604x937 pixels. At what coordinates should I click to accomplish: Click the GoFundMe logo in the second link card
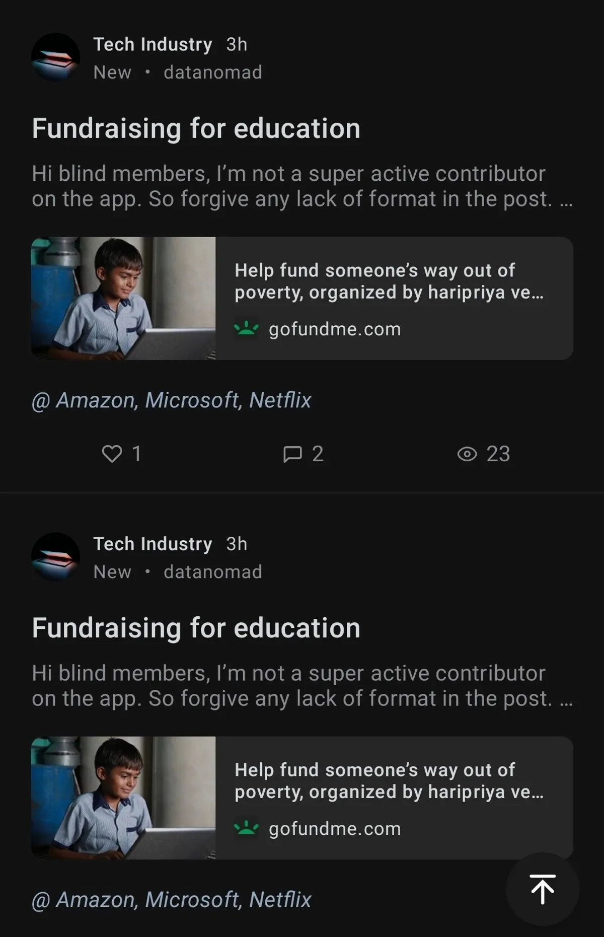tap(246, 829)
